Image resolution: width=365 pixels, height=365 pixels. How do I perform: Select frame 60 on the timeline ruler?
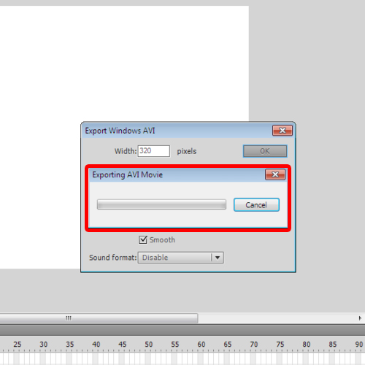coord(201,345)
